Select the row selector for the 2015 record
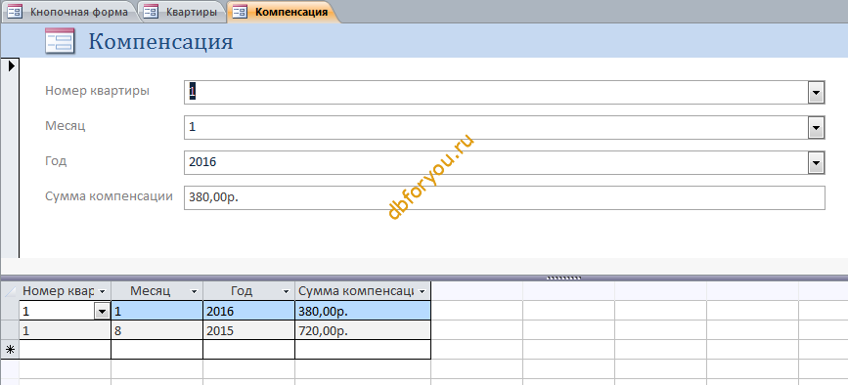 (11, 330)
